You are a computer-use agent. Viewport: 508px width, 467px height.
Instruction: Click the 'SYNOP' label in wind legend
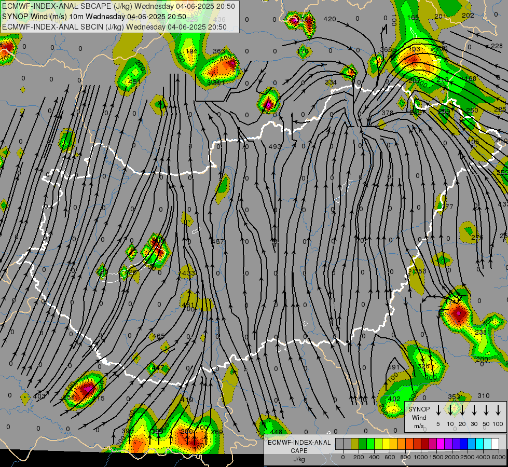point(419,409)
